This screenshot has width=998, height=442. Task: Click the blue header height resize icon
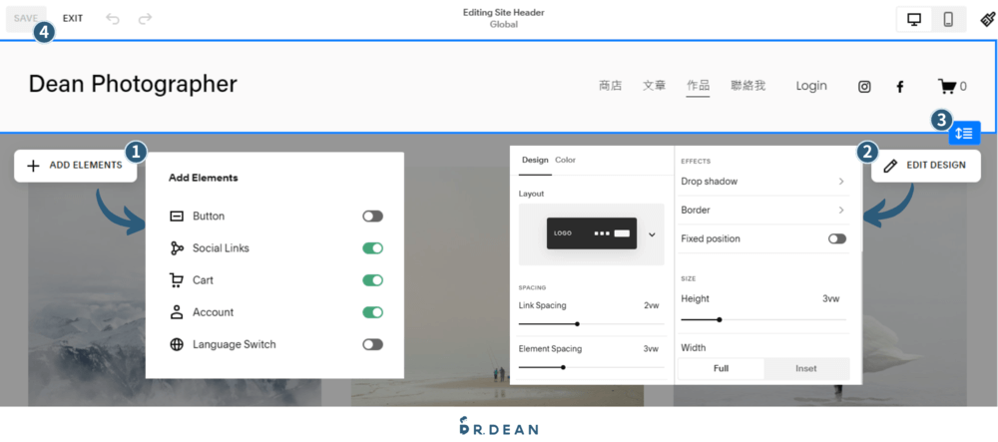964,133
